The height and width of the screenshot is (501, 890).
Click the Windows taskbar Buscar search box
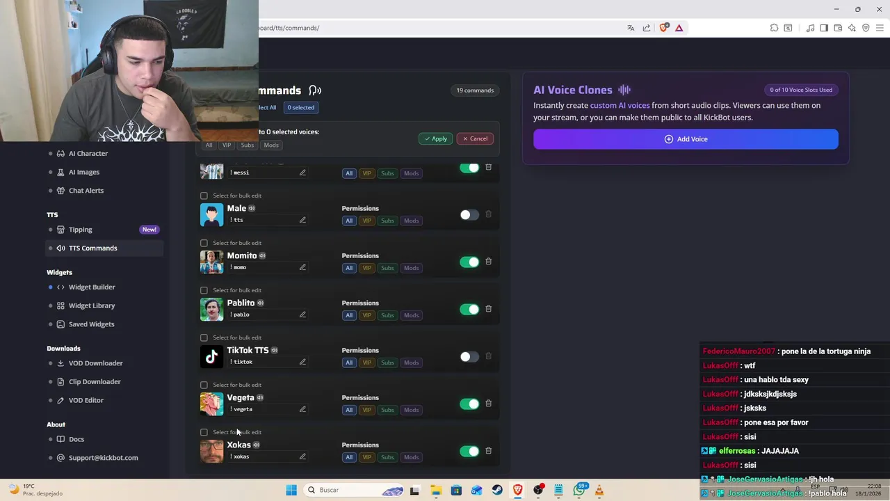tap(355, 490)
